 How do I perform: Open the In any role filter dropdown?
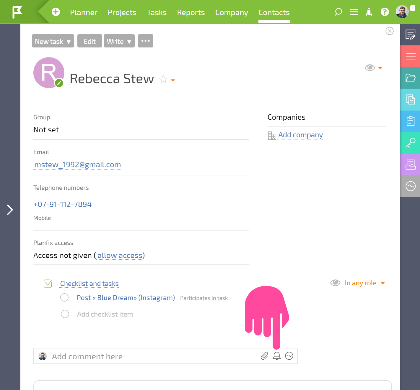coord(365,283)
